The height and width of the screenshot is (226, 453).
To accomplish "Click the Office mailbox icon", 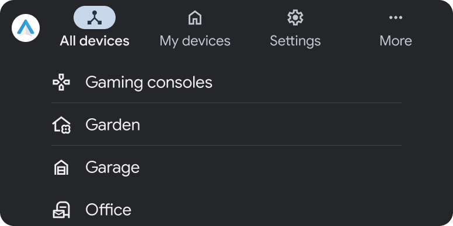I will 61,210.
